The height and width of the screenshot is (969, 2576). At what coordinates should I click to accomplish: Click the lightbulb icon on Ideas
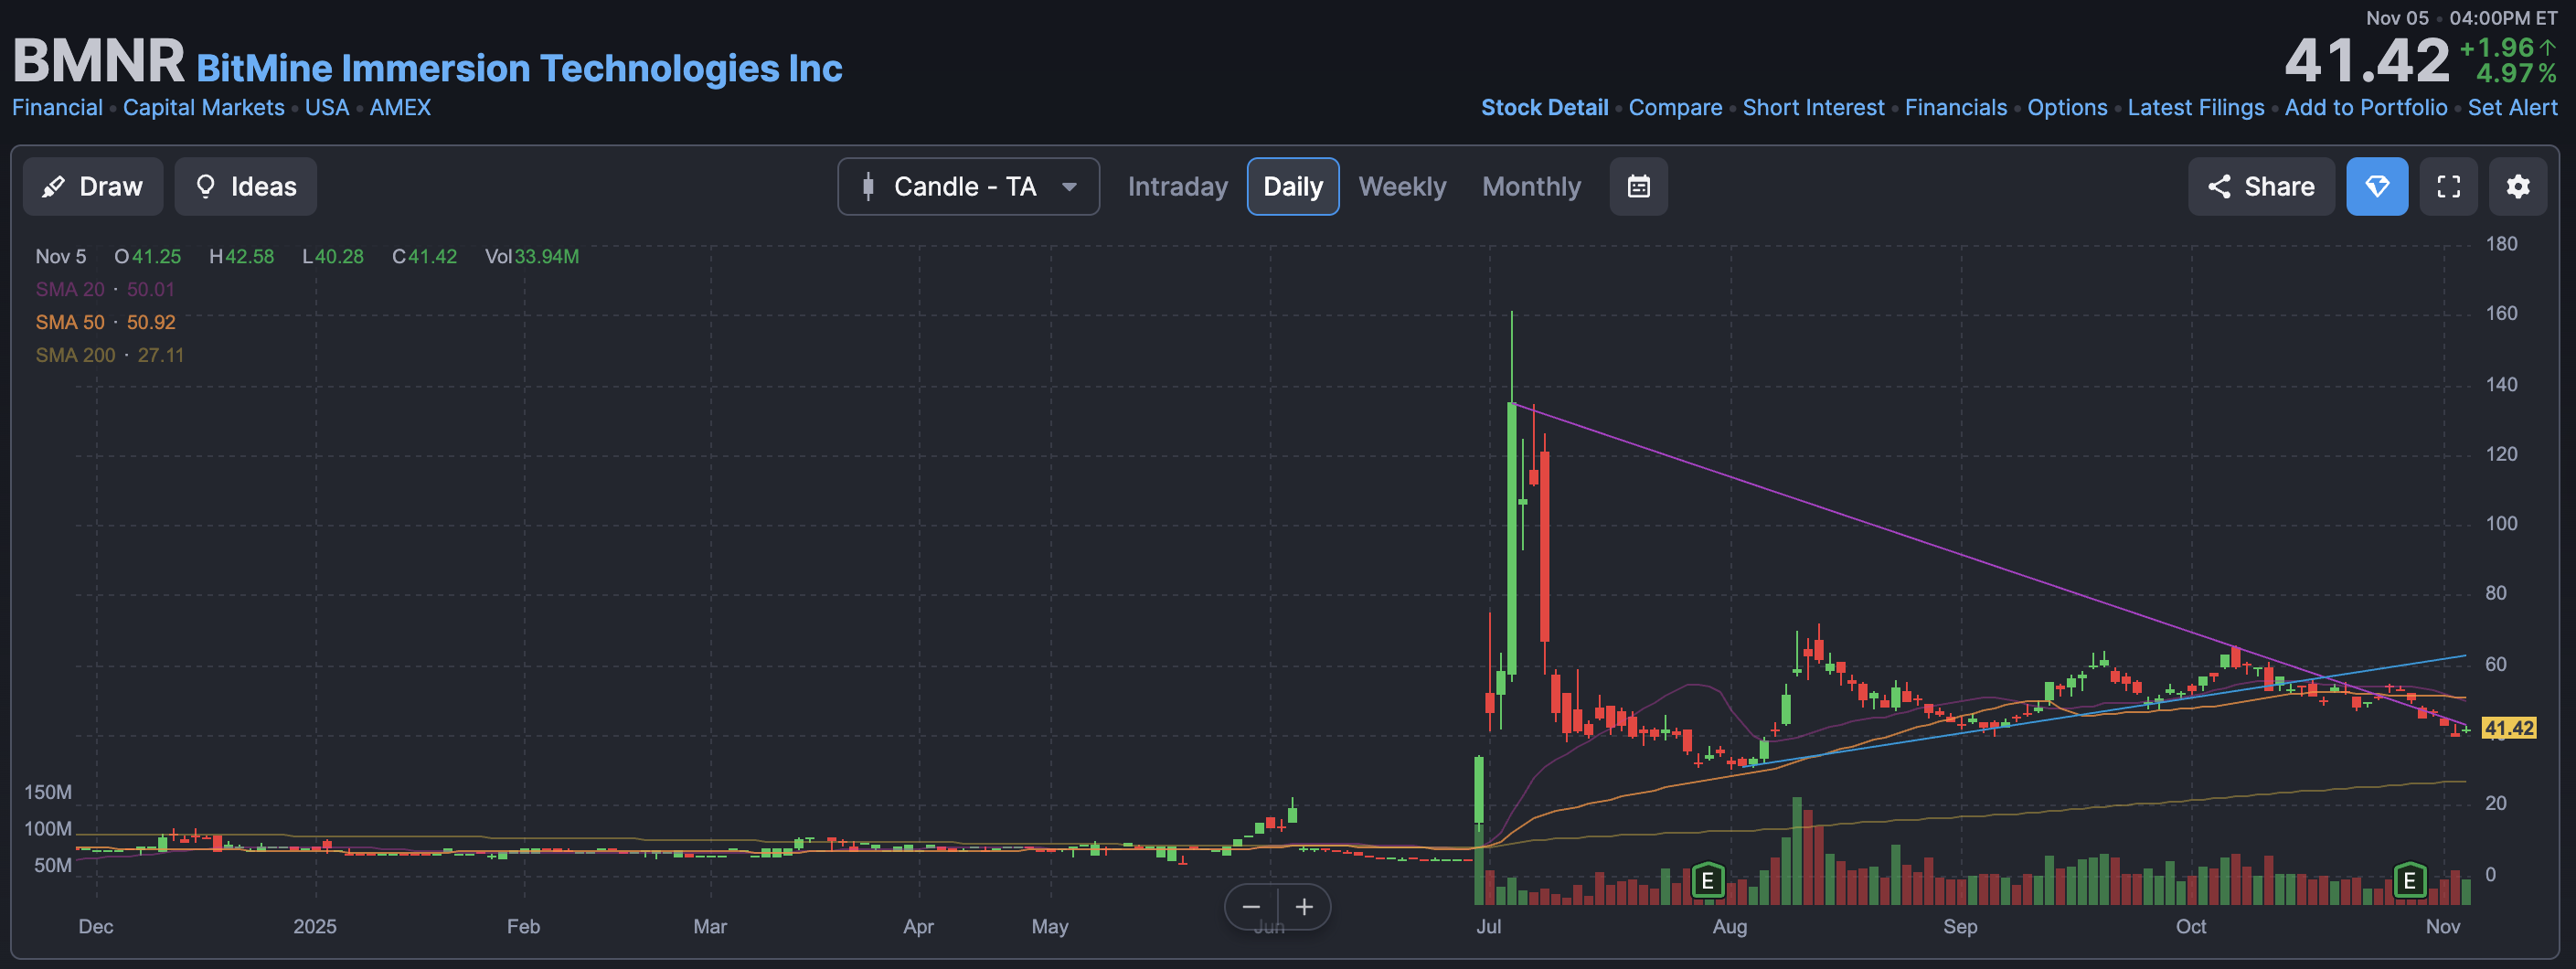(x=205, y=187)
